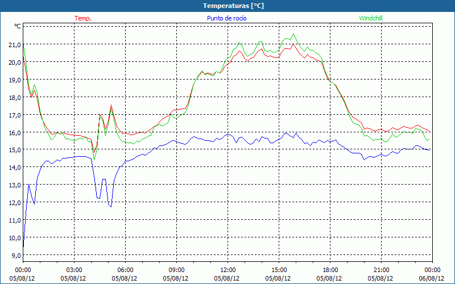This screenshot has height=284, width=455.
Task: Click the 12,0 y-axis value
Action: pyautogui.click(x=15, y=203)
